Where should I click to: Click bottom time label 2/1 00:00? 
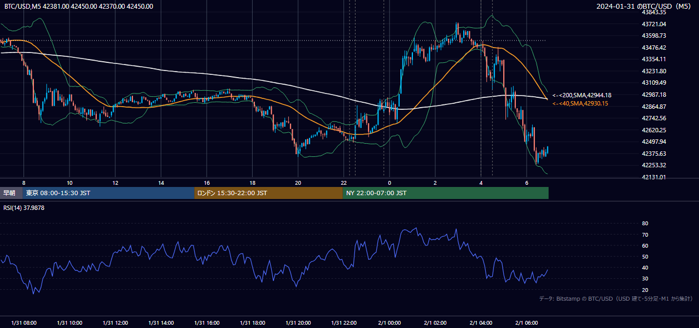click(x=389, y=323)
